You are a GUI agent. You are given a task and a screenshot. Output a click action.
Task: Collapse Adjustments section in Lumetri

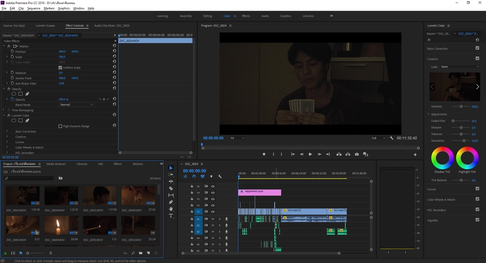point(429,114)
